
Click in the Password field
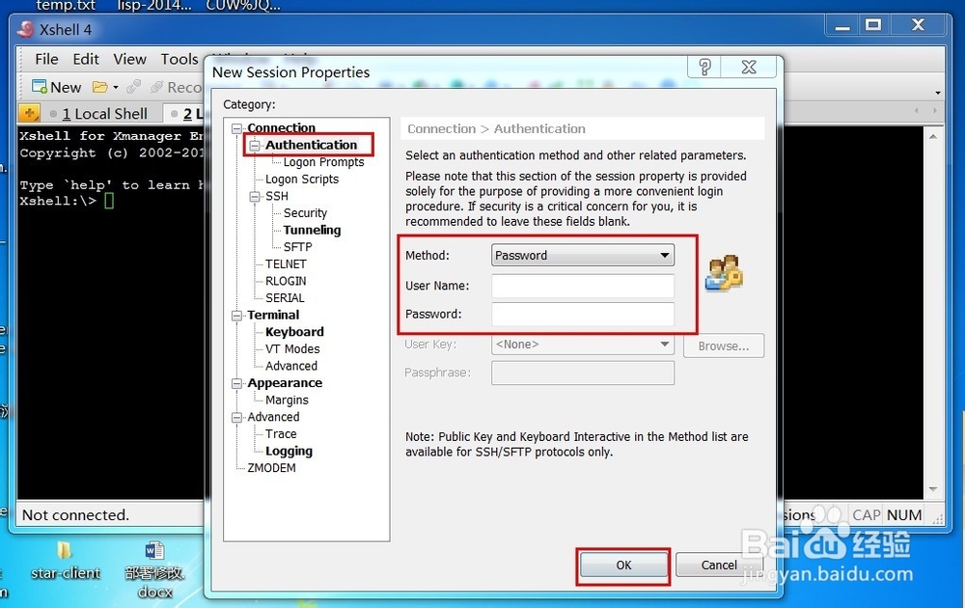click(582, 314)
